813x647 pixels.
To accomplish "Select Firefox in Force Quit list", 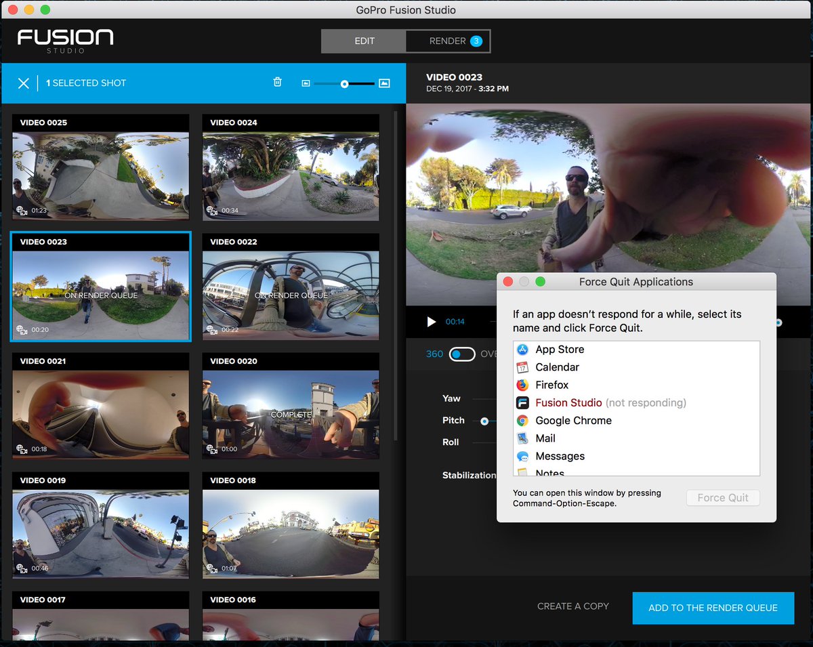I will pyautogui.click(x=636, y=385).
